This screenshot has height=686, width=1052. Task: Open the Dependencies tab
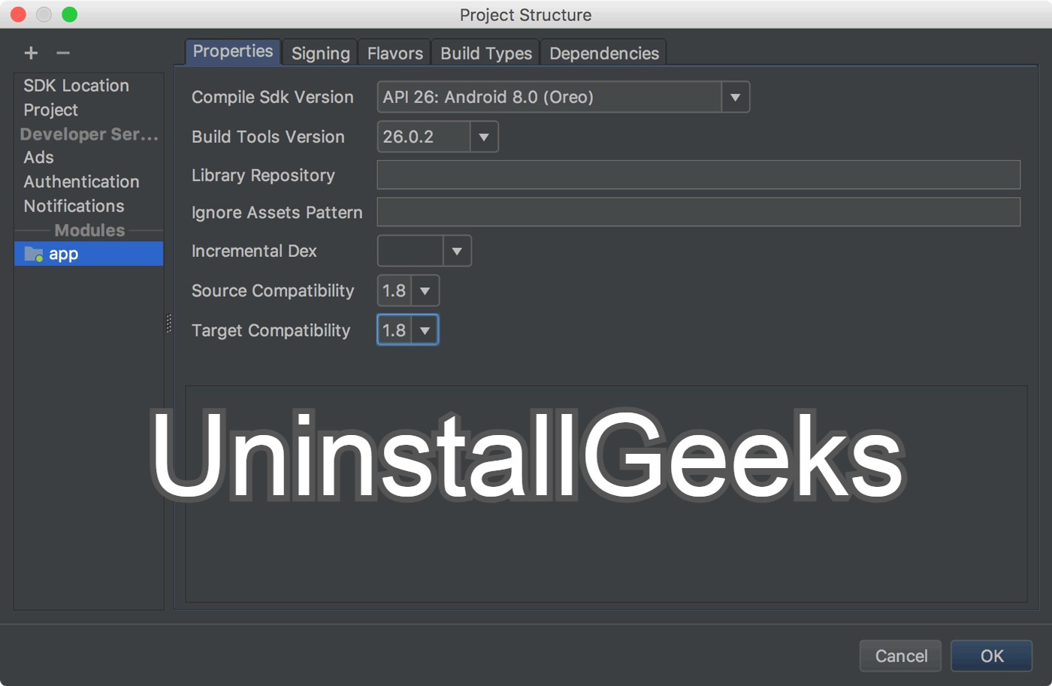pos(604,53)
